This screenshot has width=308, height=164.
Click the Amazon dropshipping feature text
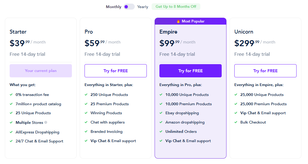pyautogui.click(x=185, y=122)
